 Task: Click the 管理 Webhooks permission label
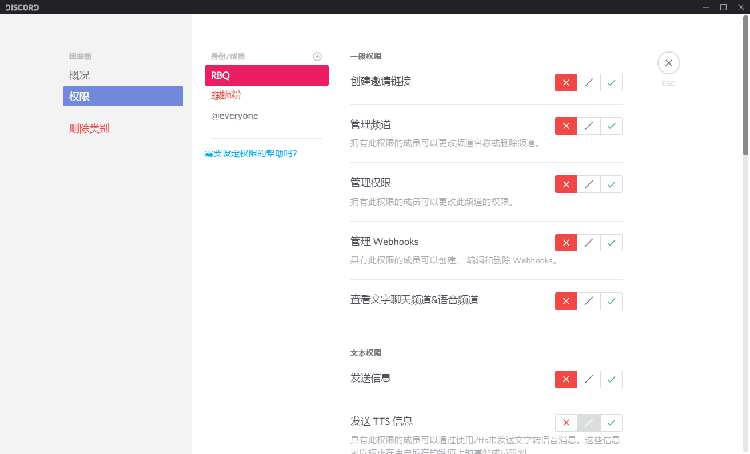click(385, 242)
